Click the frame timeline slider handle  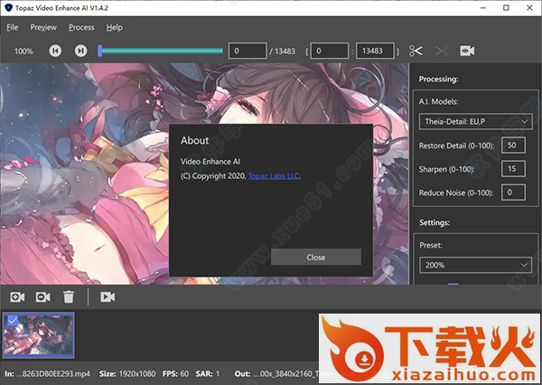click(x=100, y=51)
